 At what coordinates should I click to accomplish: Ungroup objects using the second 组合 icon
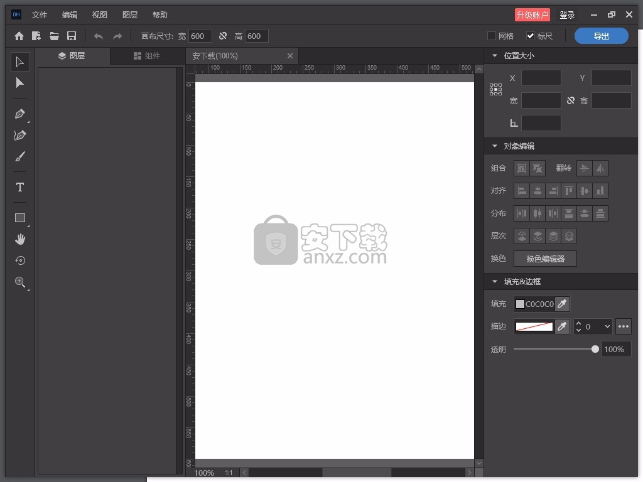pos(538,168)
